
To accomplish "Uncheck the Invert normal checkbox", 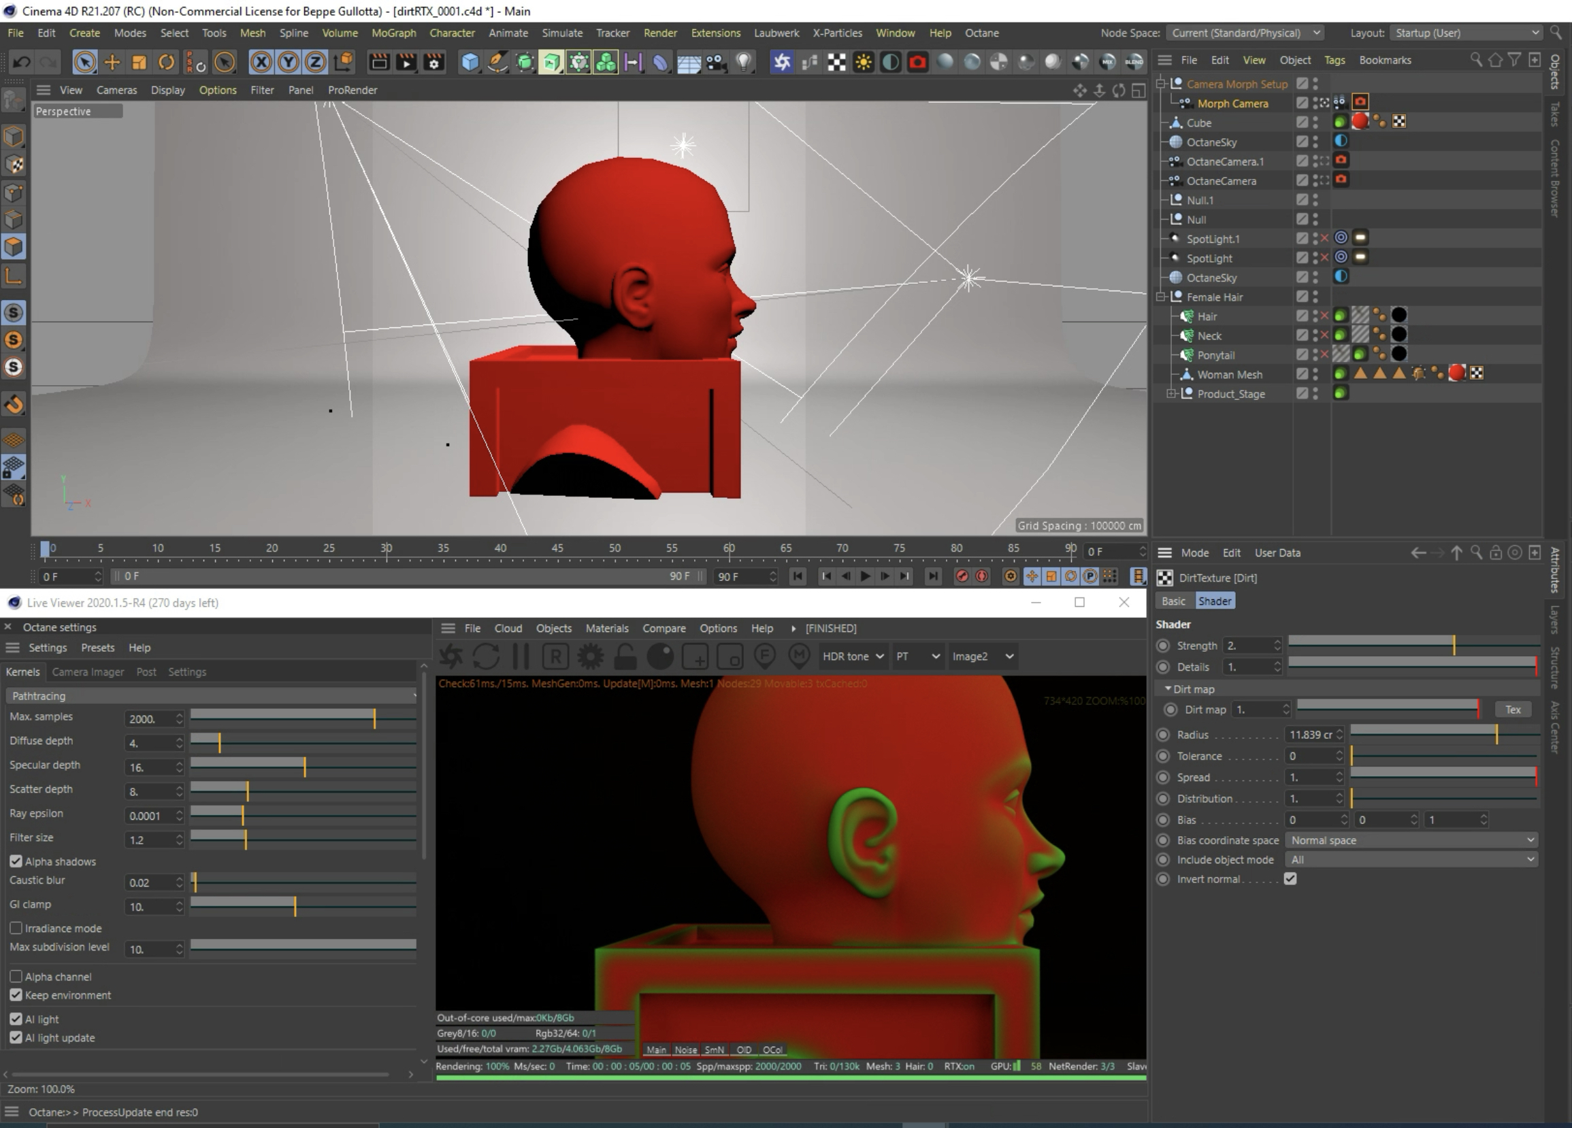I will [1290, 878].
